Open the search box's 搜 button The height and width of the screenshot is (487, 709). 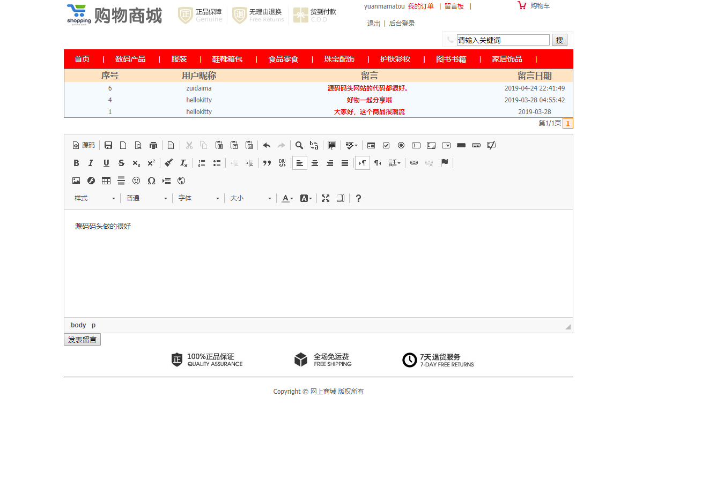pos(559,40)
